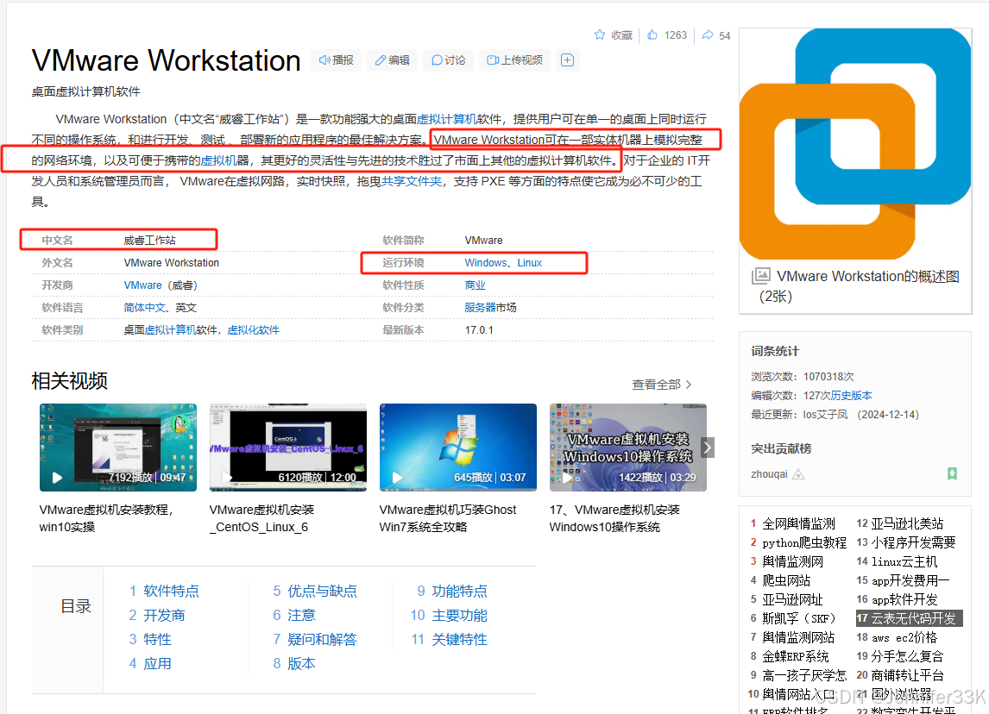This screenshot has width=989, height=714.
Task: Click the 播报 speaker button
Action: pyautogui.click(x=337, y=60)
